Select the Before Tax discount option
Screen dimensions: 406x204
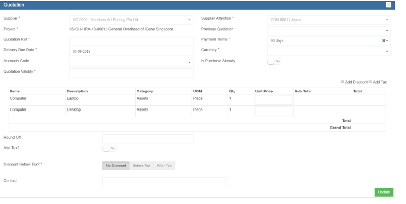coord(140,166)
